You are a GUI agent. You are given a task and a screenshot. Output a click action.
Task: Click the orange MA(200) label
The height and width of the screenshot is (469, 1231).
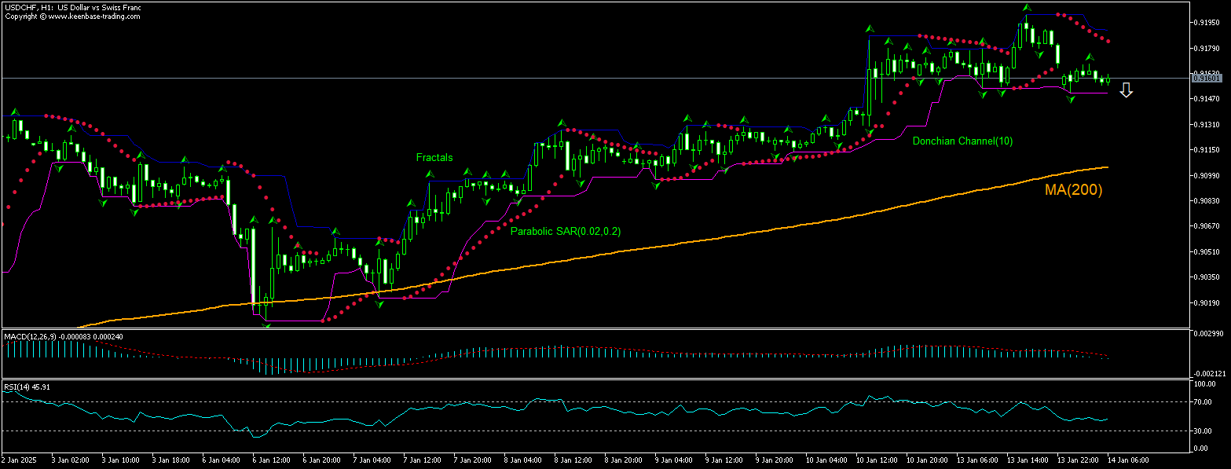[1073, 189]
